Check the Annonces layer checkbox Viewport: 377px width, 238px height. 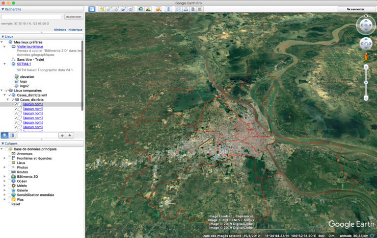click(10, 154)
